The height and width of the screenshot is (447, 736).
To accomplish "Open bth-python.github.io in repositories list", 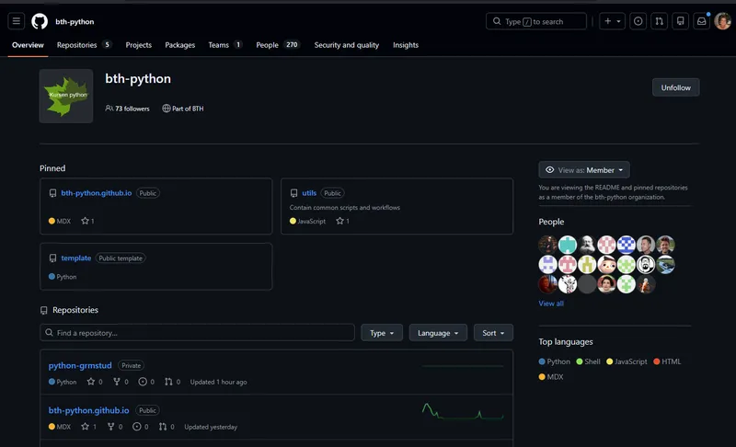I will pyautogui.click(x=88, y=410).
